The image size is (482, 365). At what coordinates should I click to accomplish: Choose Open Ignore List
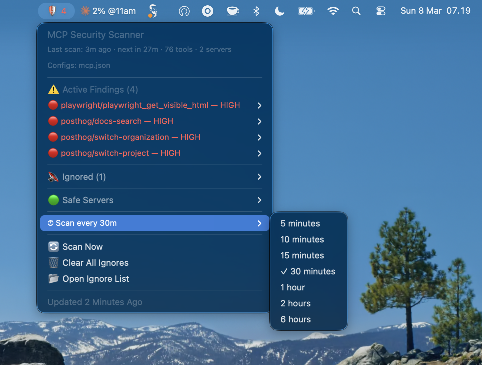(96, 279)
